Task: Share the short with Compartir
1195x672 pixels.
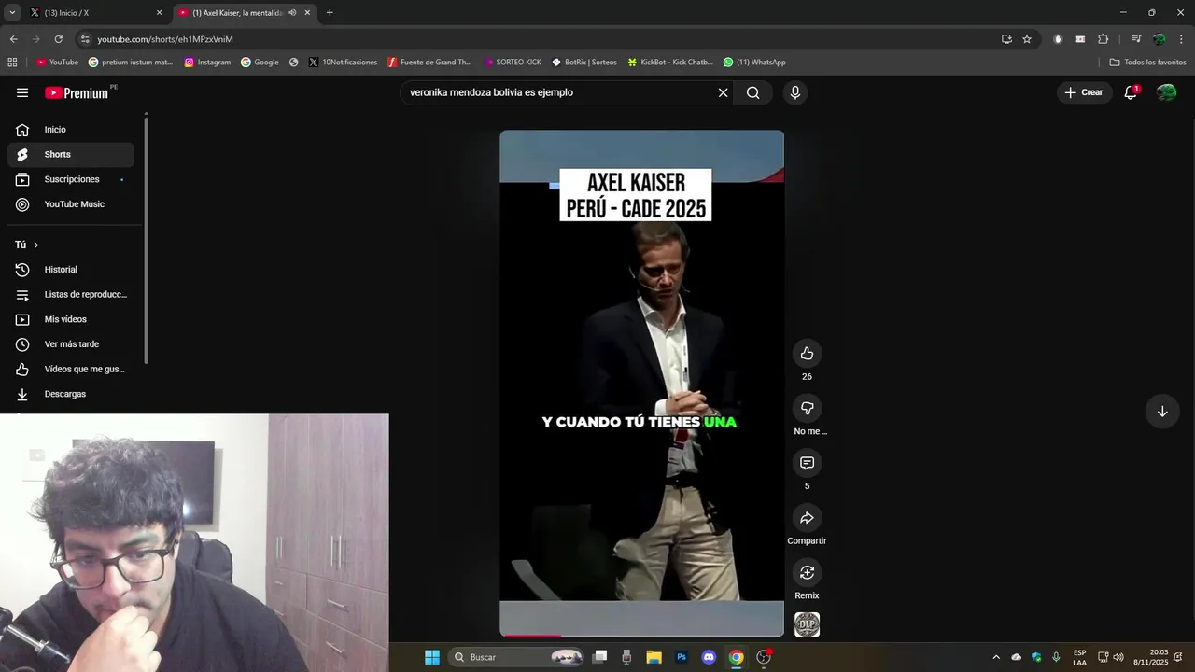Action: [x=807, y=518]
